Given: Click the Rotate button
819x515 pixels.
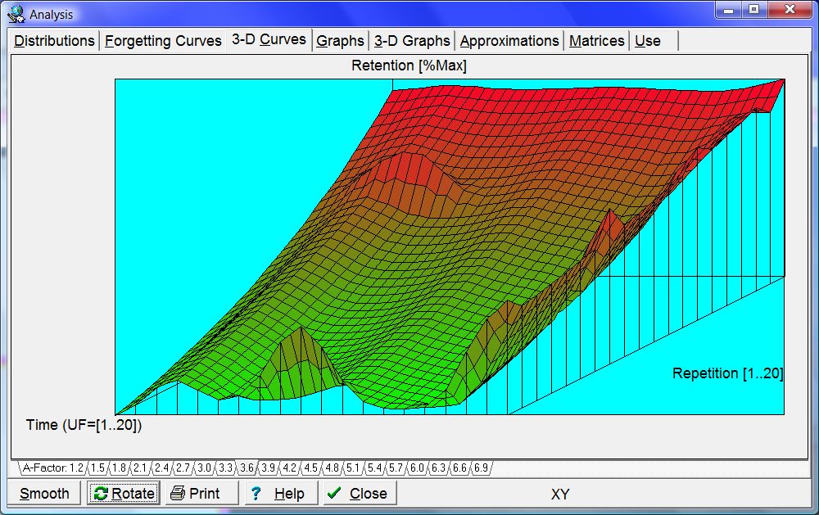Looking at the screenshot, I should tap(124, 493).
